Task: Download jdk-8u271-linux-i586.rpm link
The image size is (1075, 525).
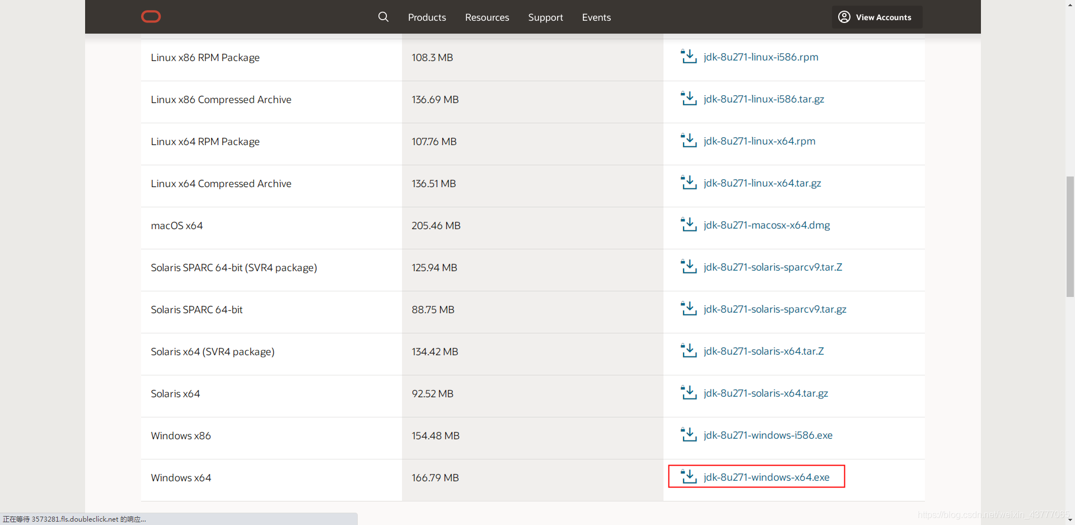Action: tap(761, 57)
